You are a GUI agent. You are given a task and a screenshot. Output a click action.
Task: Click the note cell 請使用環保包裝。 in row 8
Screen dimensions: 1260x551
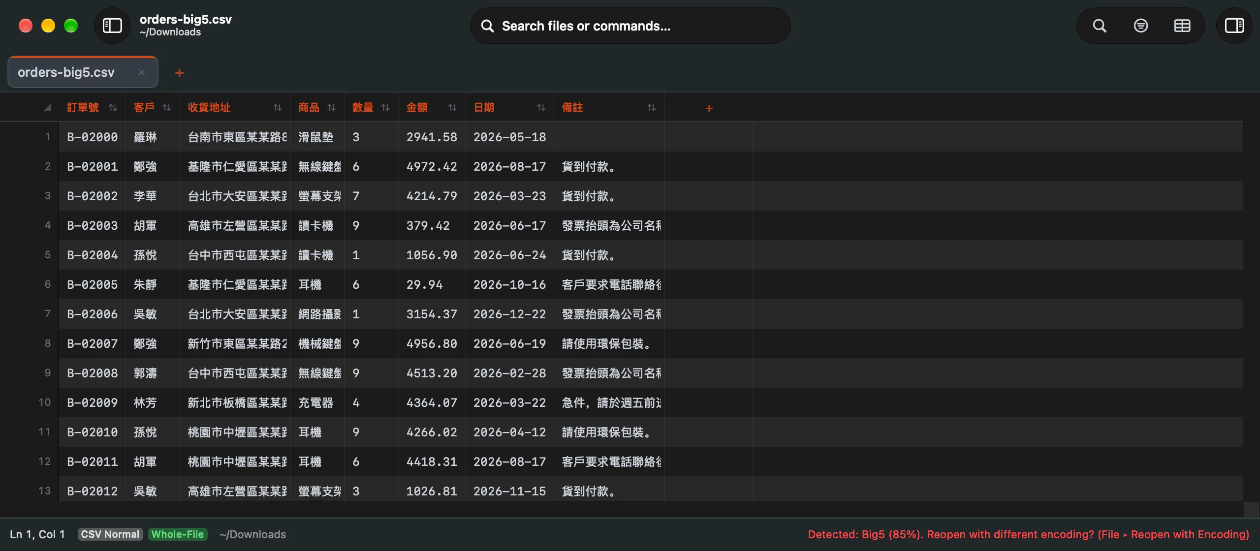pos(609,343)
